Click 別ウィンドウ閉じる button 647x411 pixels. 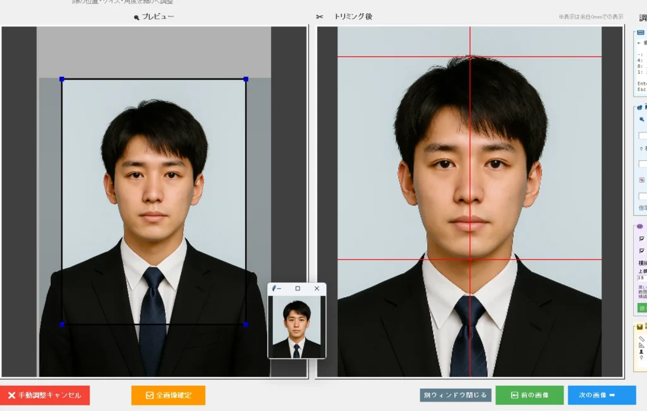(x=456, y=395)
